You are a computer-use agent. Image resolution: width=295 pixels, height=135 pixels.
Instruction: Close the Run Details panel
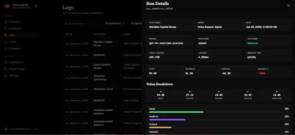(288, 6)
